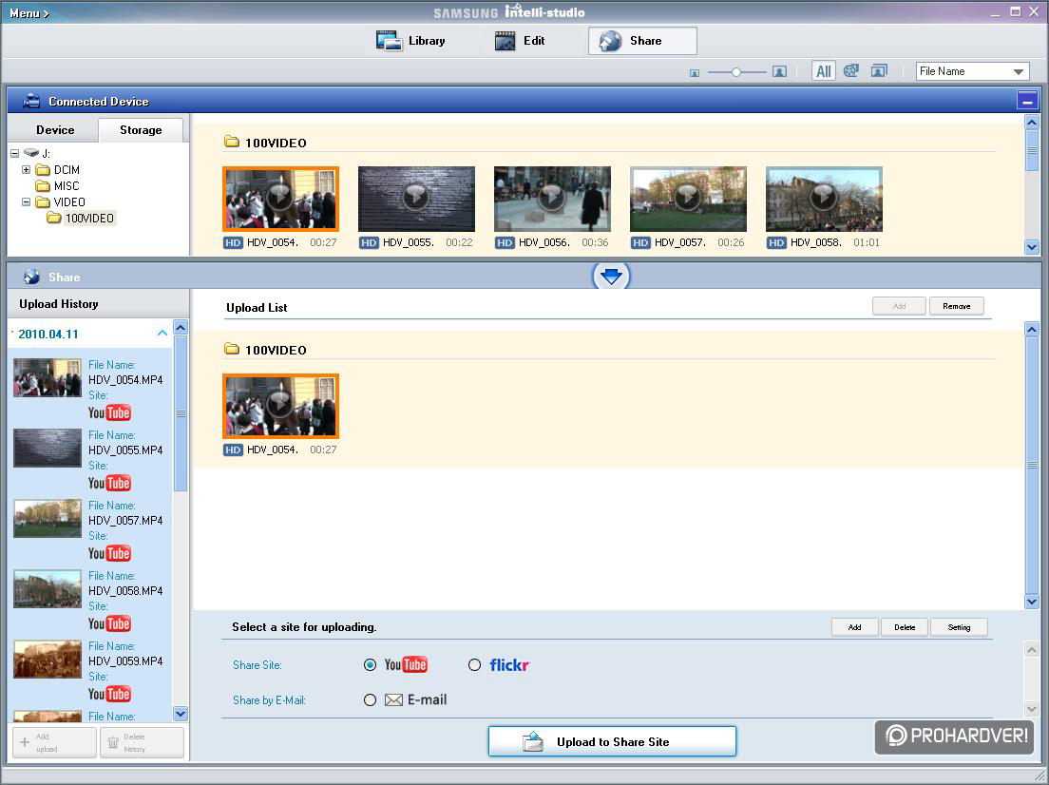The image size is (1049, 785).
Task: Select the 100VIDEO folder in tree
Action: point(81,219)
